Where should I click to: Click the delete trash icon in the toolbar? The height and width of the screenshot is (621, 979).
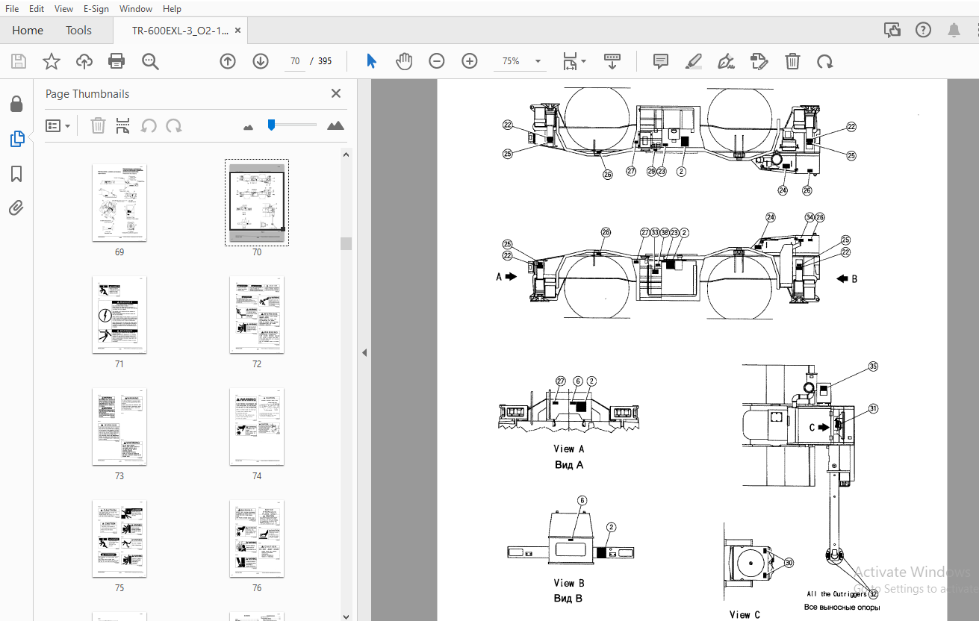coord(792,61)
